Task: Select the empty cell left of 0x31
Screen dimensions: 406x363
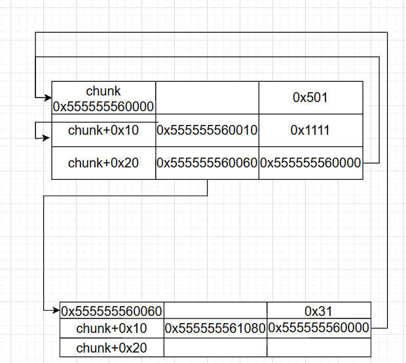Action: pos(215,309)
